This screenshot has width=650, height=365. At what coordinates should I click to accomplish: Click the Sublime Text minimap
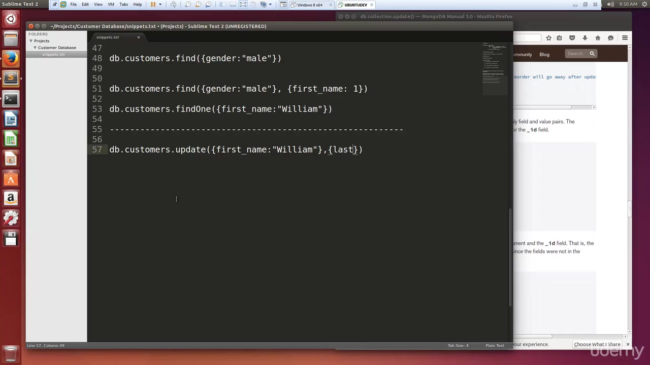pos(495,68)
